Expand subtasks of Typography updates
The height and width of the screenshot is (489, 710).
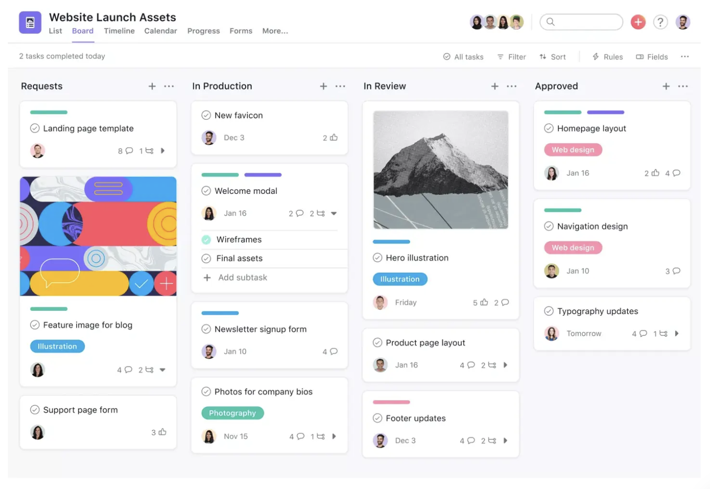click(677, 334)
